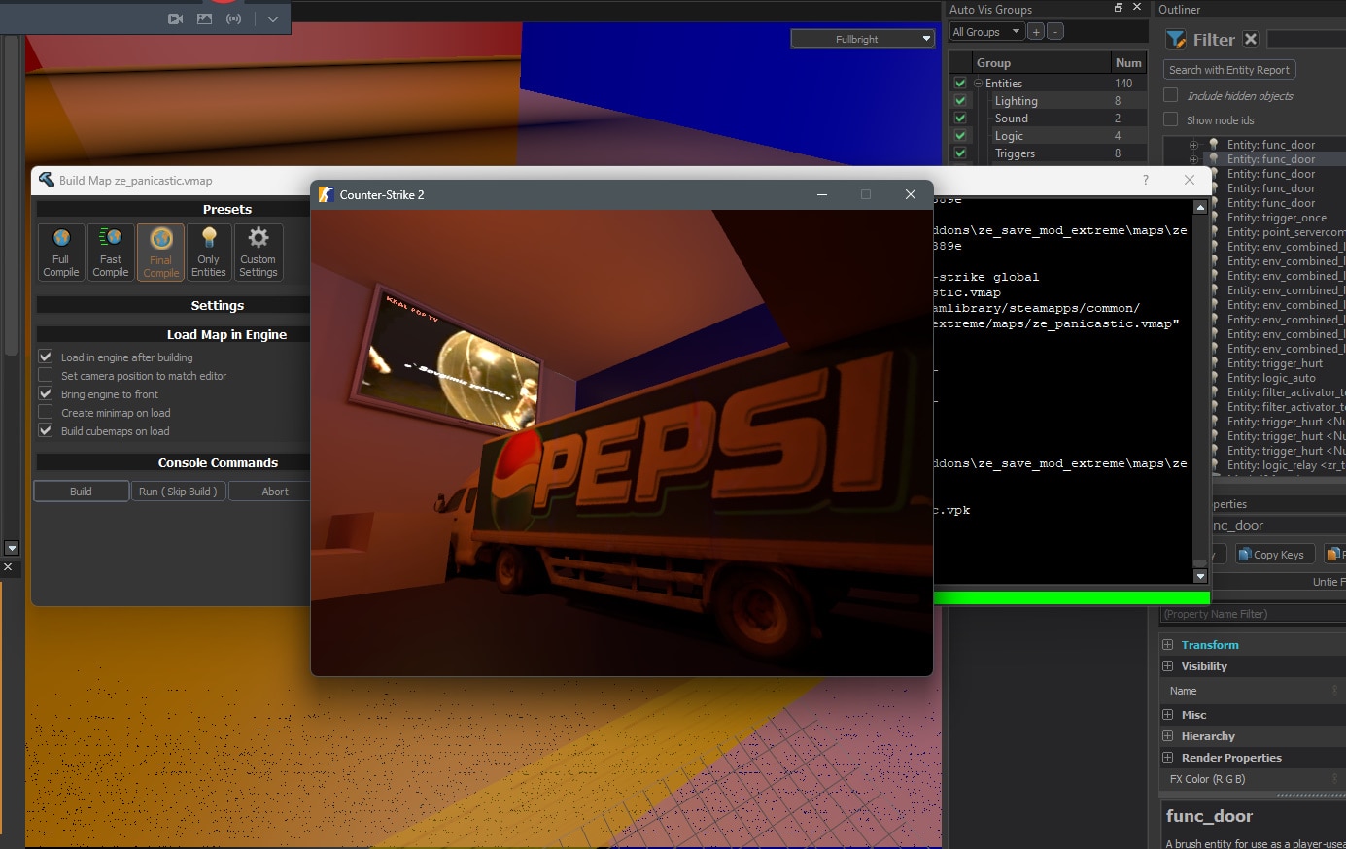
Task: Expand the Render Properties section
Action: coord(1168,758)
